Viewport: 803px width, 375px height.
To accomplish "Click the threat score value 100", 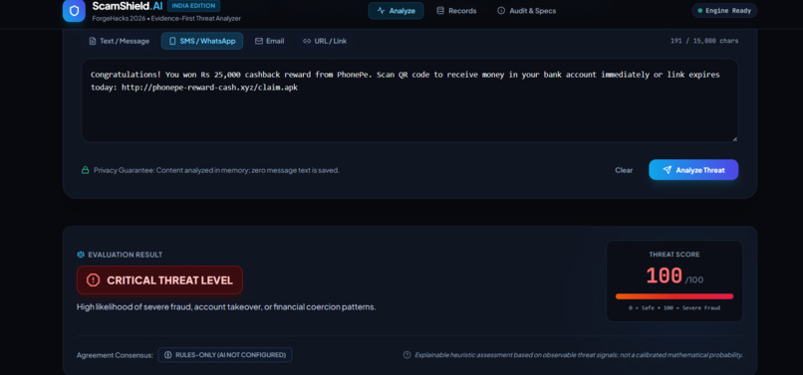I will tap(664, 277).
